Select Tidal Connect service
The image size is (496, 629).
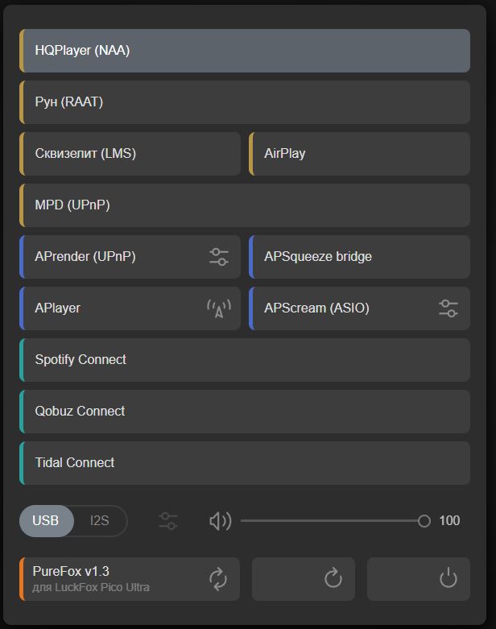[245, 463]
